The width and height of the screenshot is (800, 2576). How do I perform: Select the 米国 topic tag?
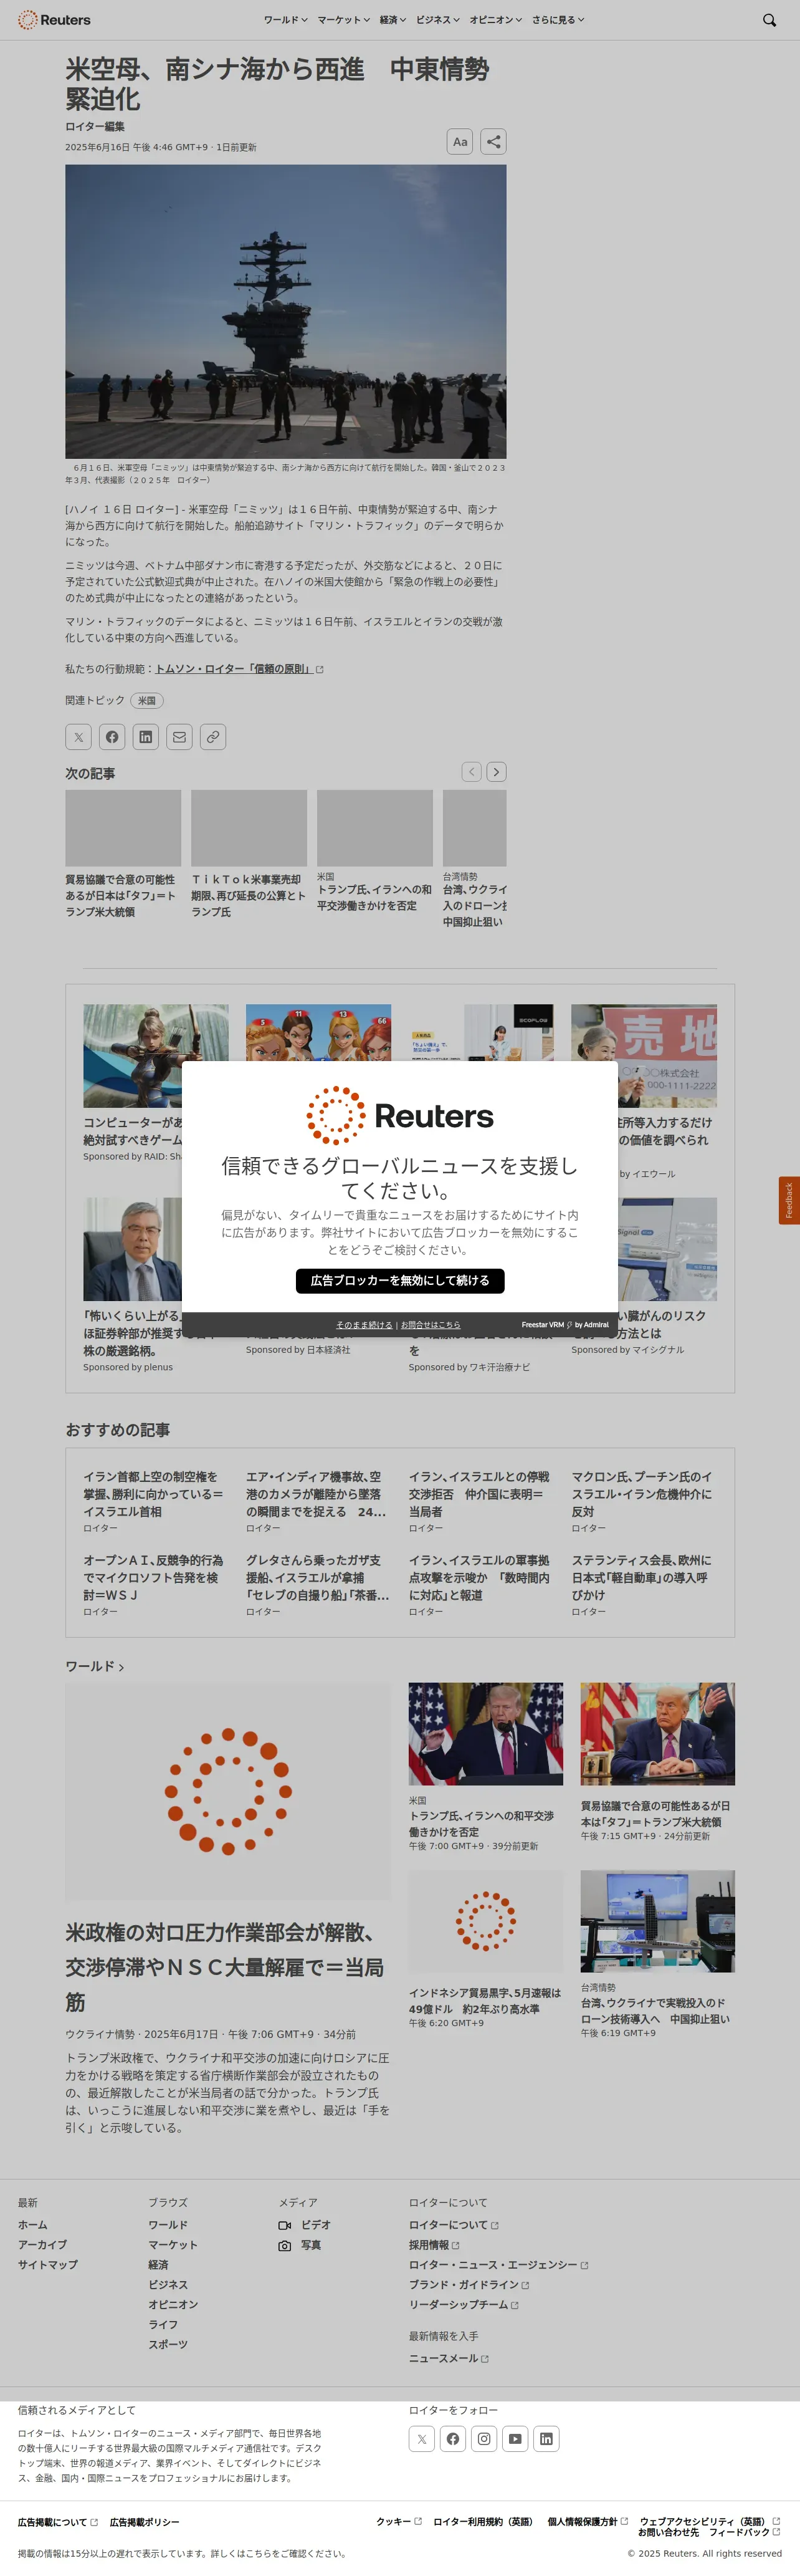[x=147, y=701]
